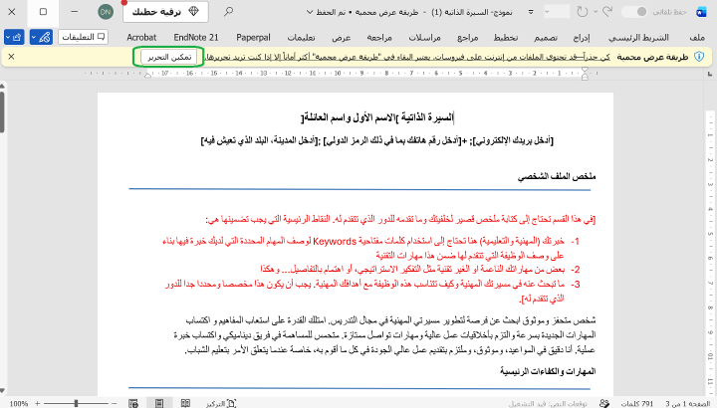The image size is (717, 408).
Task: Click the vertical scrollbar down arrow
Action: [2, 391]
